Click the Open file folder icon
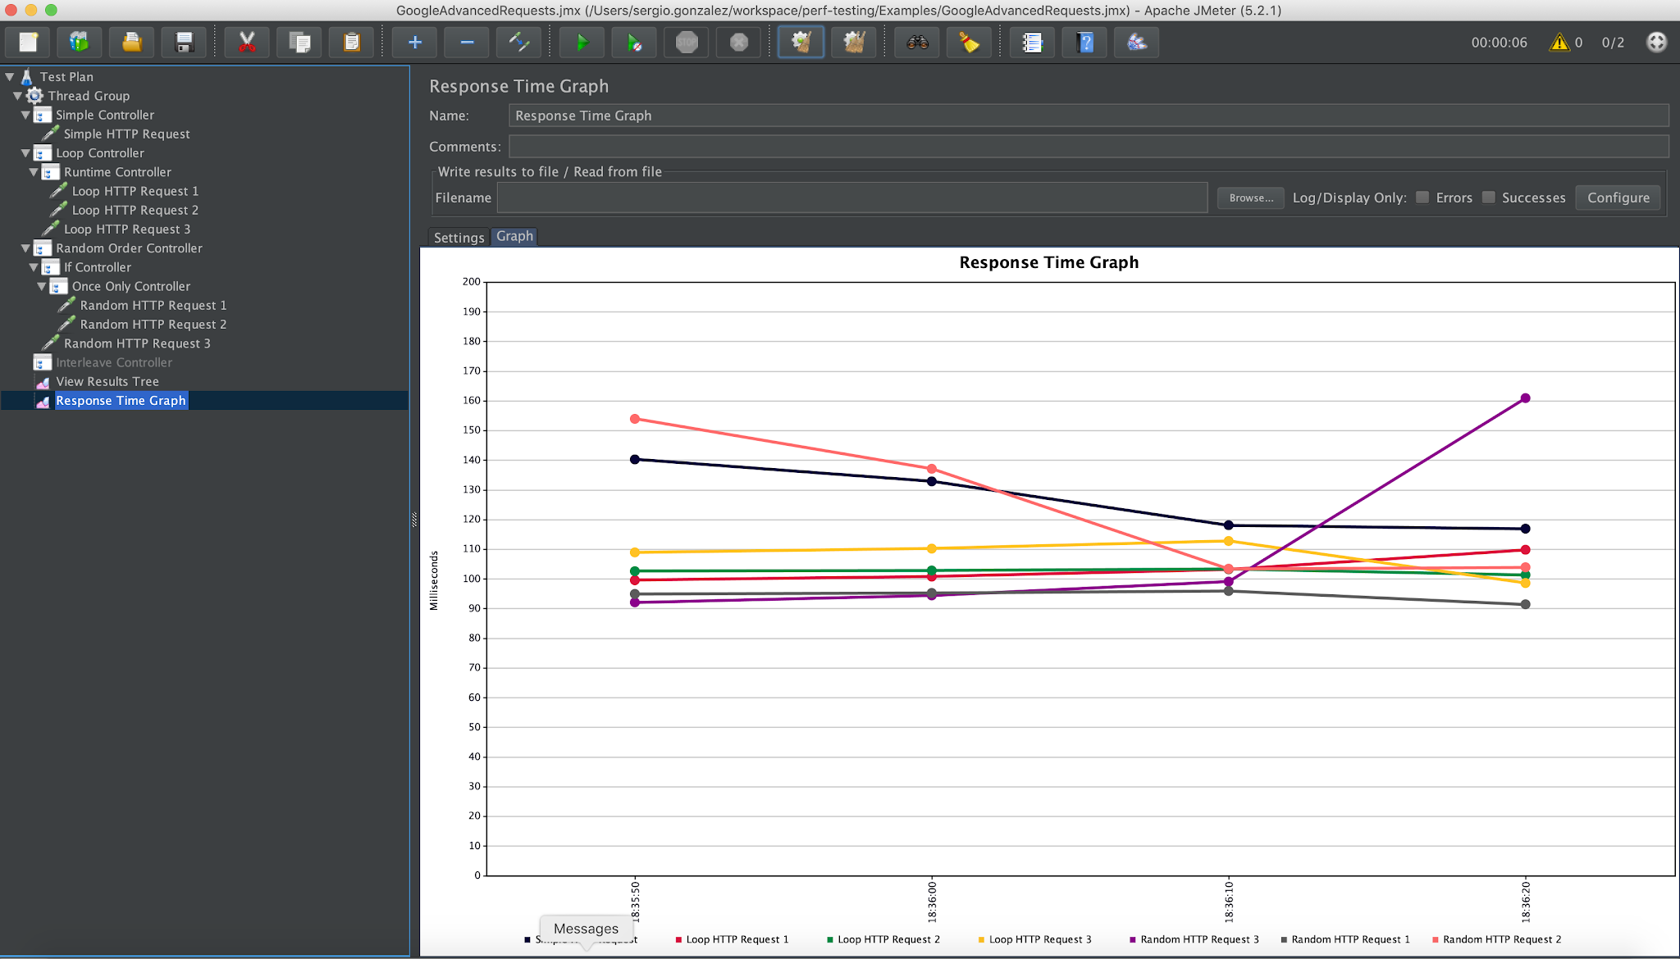Image resolution: width=1680 pixels, height=959 pixels. (x=132, y=42)
